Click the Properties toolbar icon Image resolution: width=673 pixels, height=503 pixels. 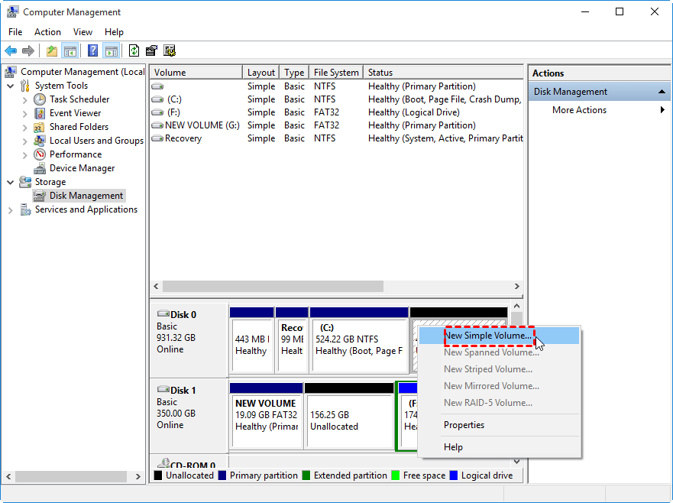click(x=151, y=50)
